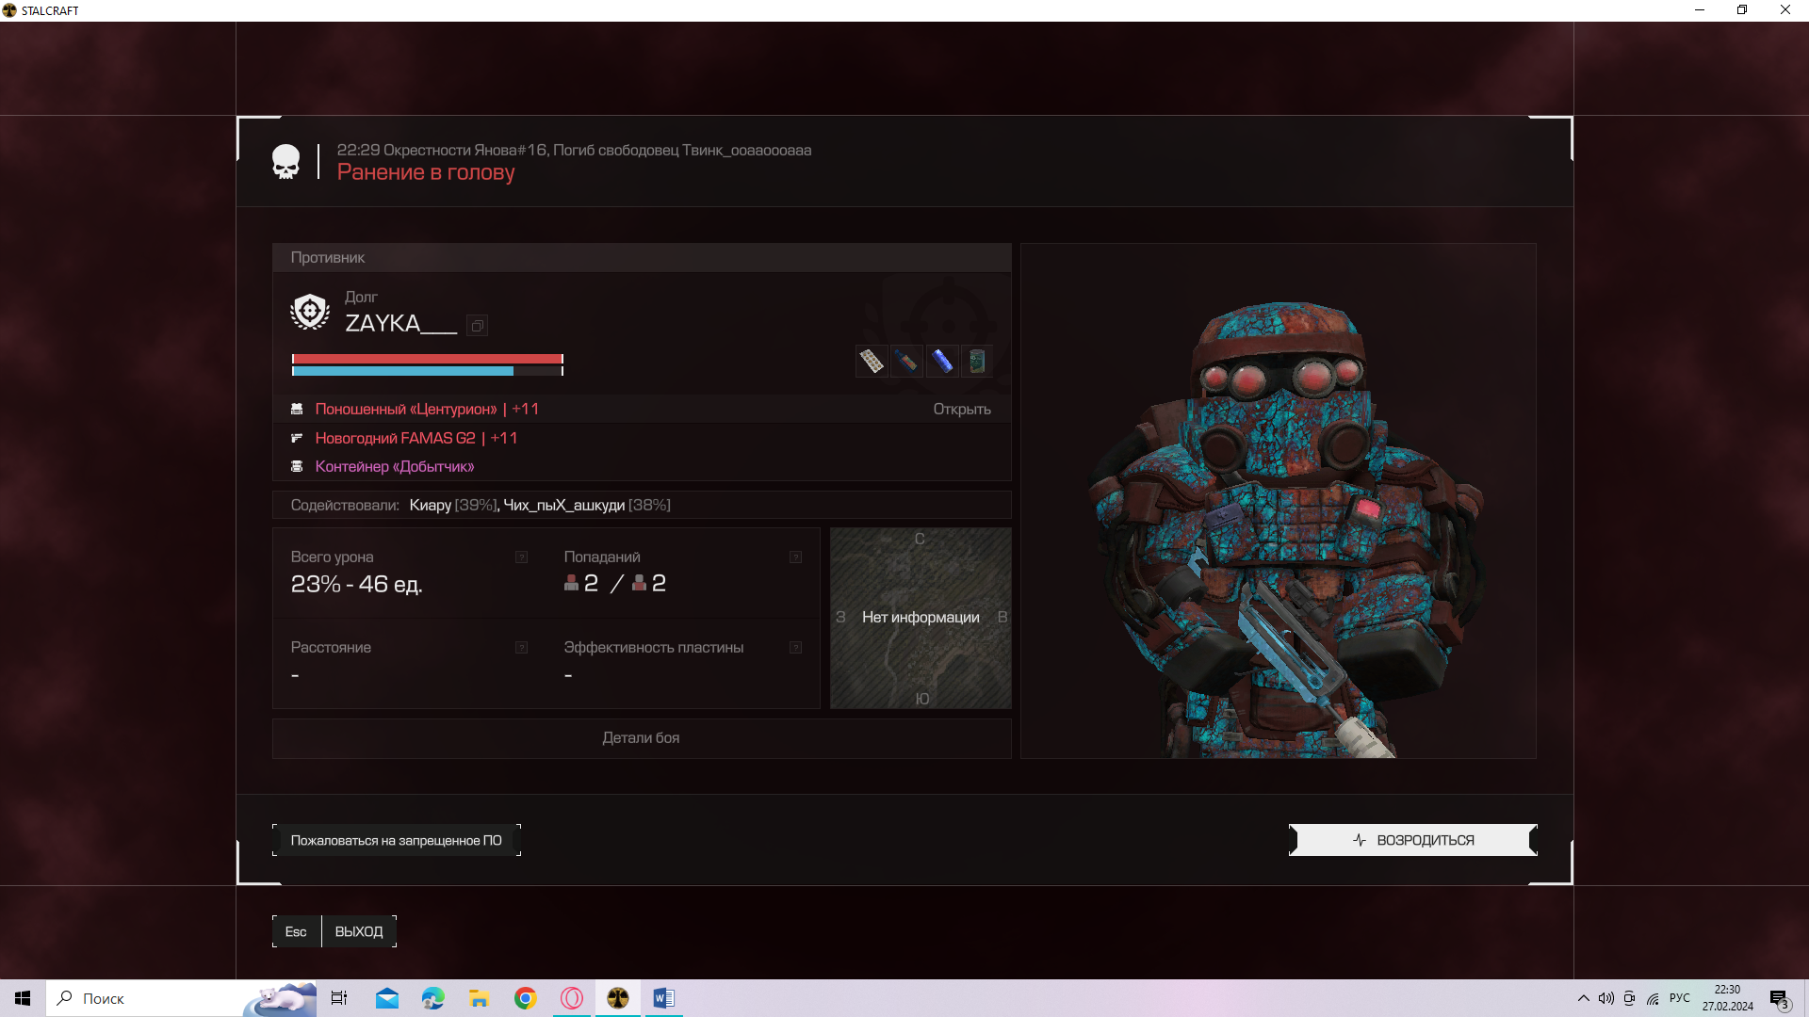Click the green canister consumable icon
The height and width of the screenshot is (1017, 1809).
pyautogui.click(x=976, y=361)
